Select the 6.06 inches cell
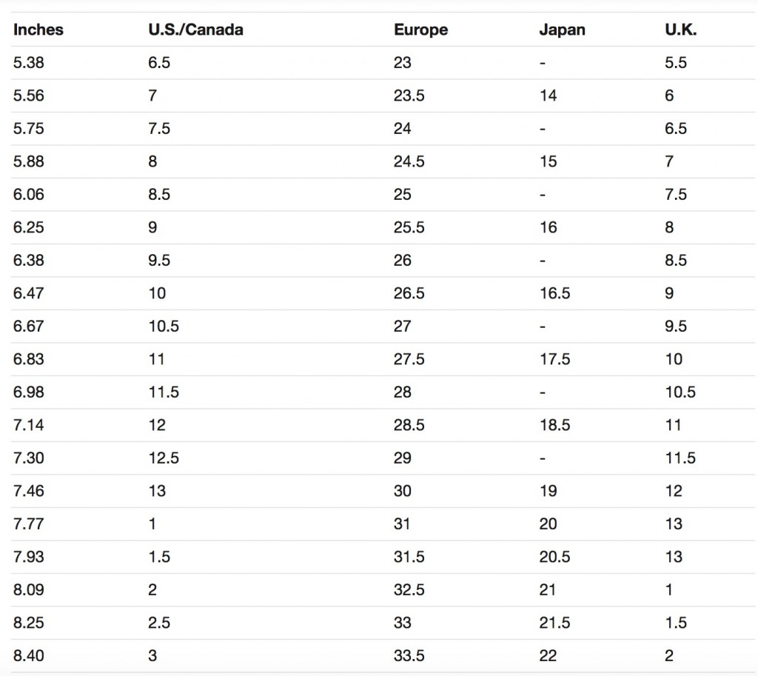The image size is (758, 676). 29,195
